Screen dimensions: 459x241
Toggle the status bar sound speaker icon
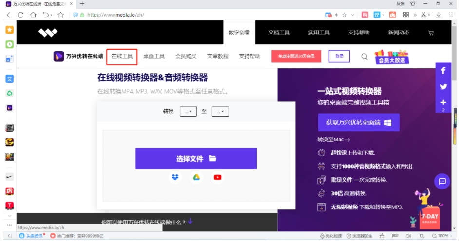point(408,236)
